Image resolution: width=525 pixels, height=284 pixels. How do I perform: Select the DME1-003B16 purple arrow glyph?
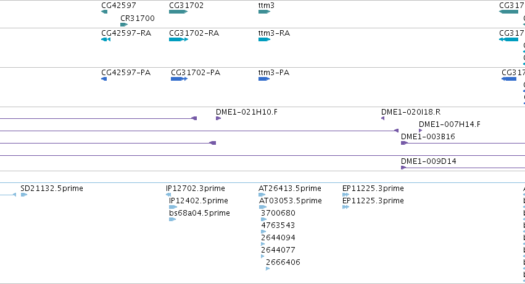pos(405,143)
